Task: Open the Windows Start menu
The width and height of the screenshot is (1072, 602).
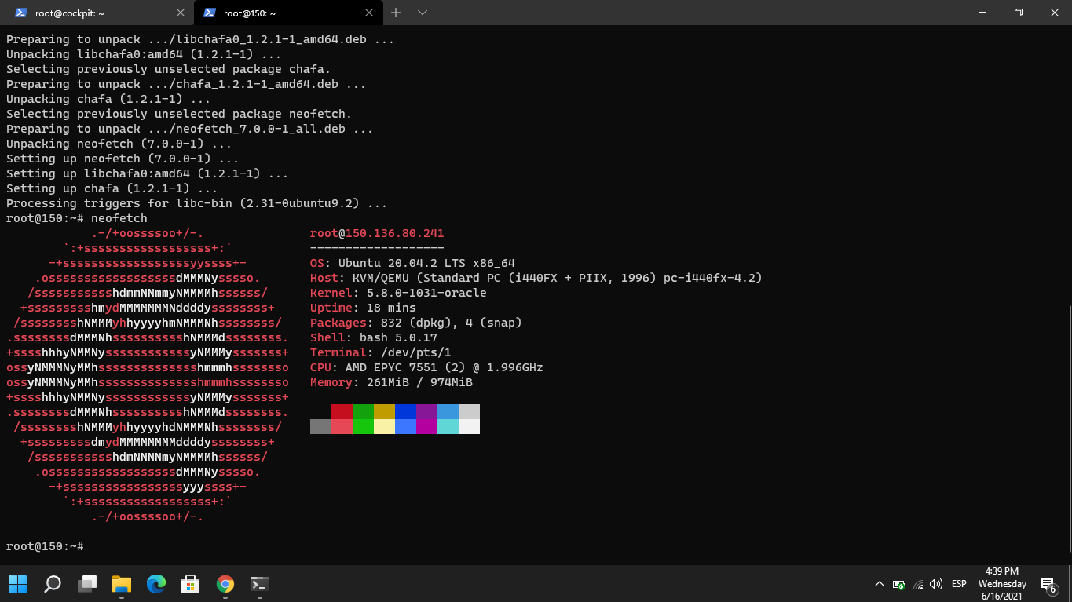Action: point(17,584)
